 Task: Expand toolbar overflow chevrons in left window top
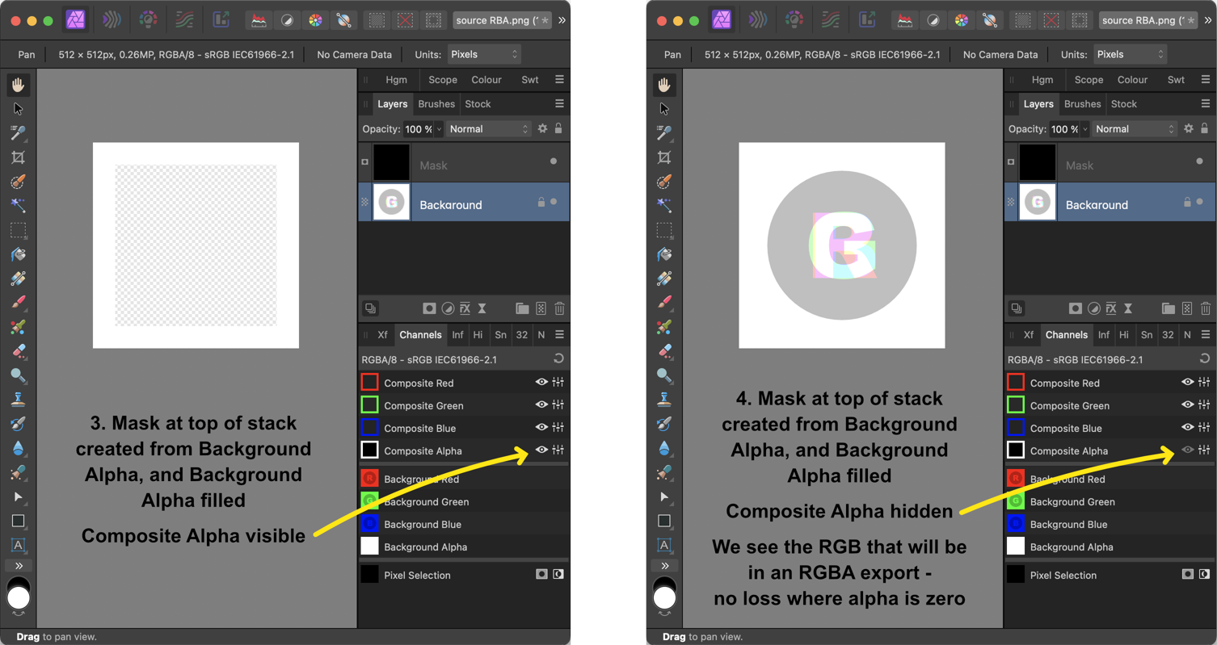click(x=562, y=20)
